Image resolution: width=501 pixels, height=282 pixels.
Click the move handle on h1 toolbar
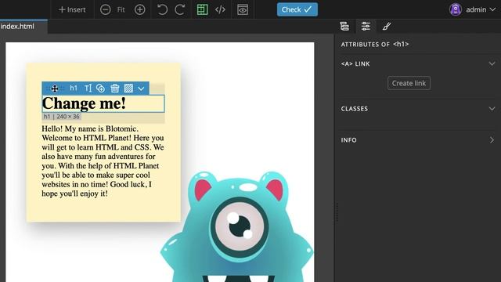tap(55, 89)
